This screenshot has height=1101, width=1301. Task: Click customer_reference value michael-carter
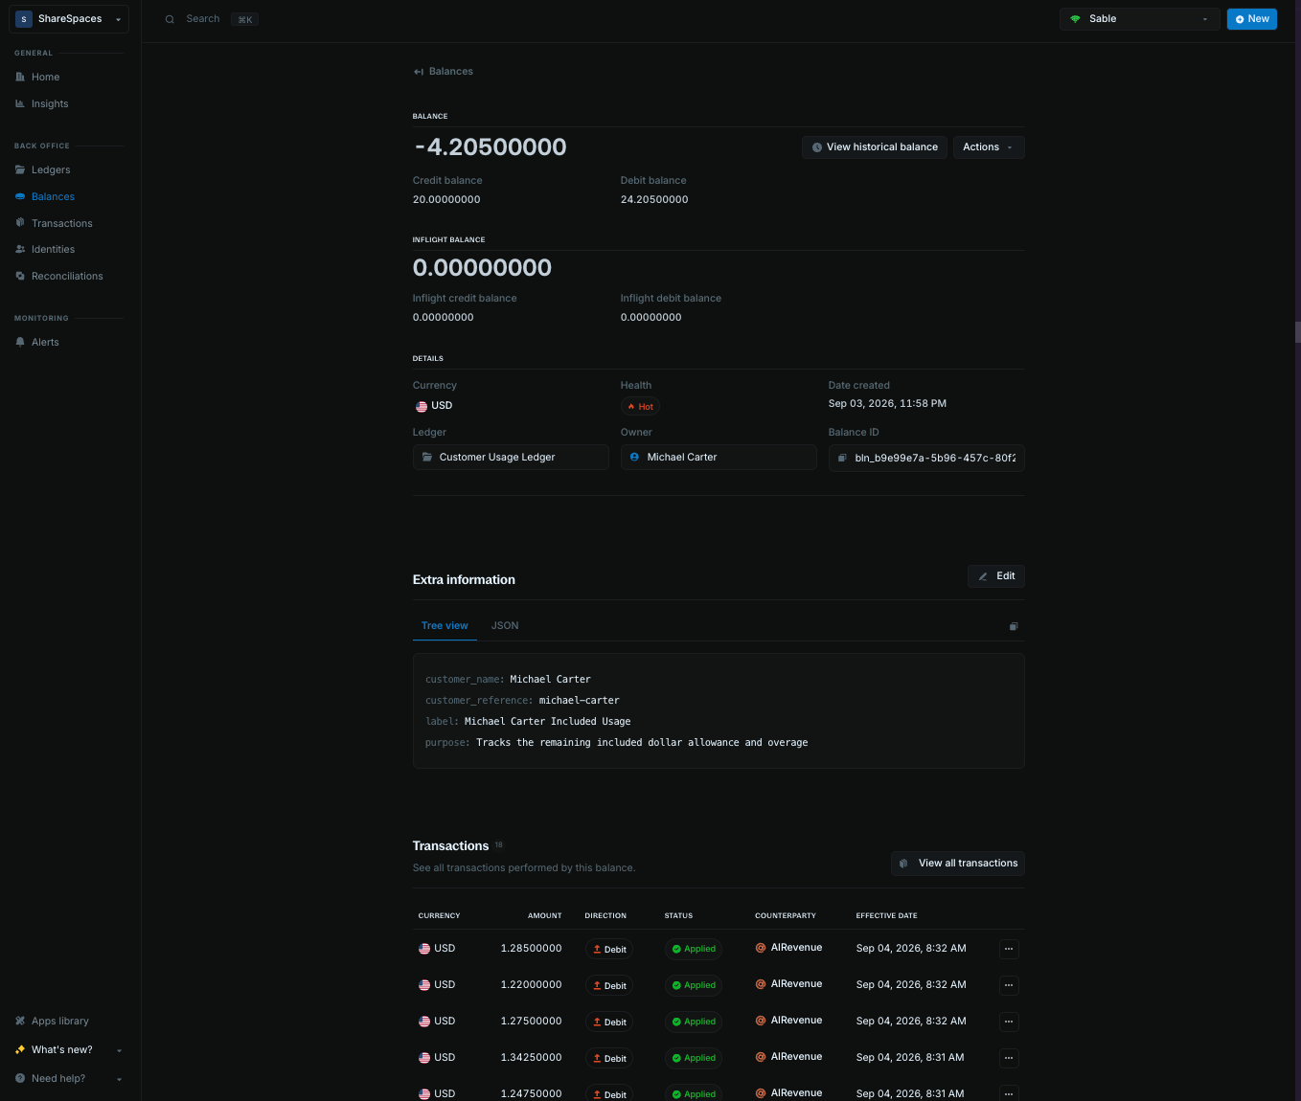(579, 701)
